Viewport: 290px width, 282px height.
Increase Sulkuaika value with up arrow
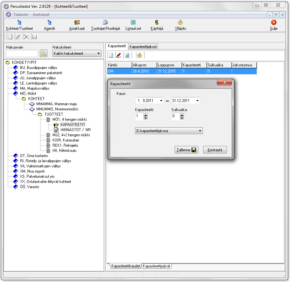coord(182,115)
